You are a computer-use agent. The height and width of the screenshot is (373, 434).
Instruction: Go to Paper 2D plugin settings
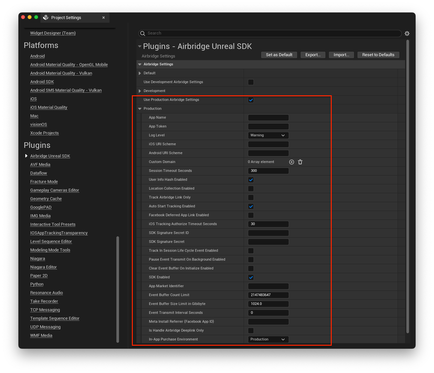tap(39, 276)
